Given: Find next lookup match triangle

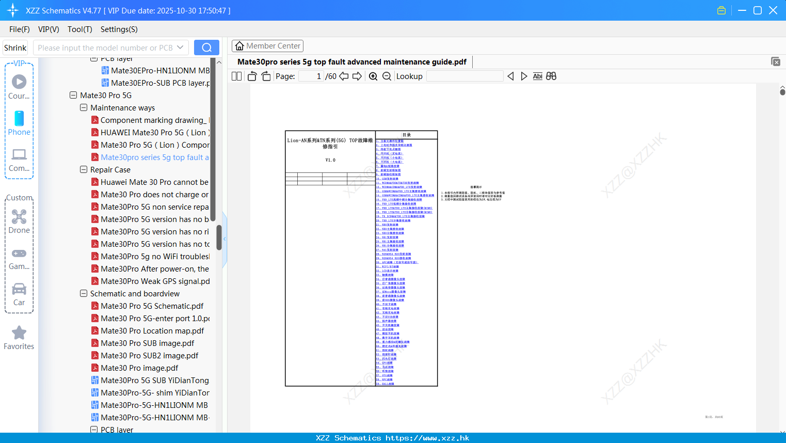Looking at the screenshot, I should pyautogui.click(x=524, y=76).
